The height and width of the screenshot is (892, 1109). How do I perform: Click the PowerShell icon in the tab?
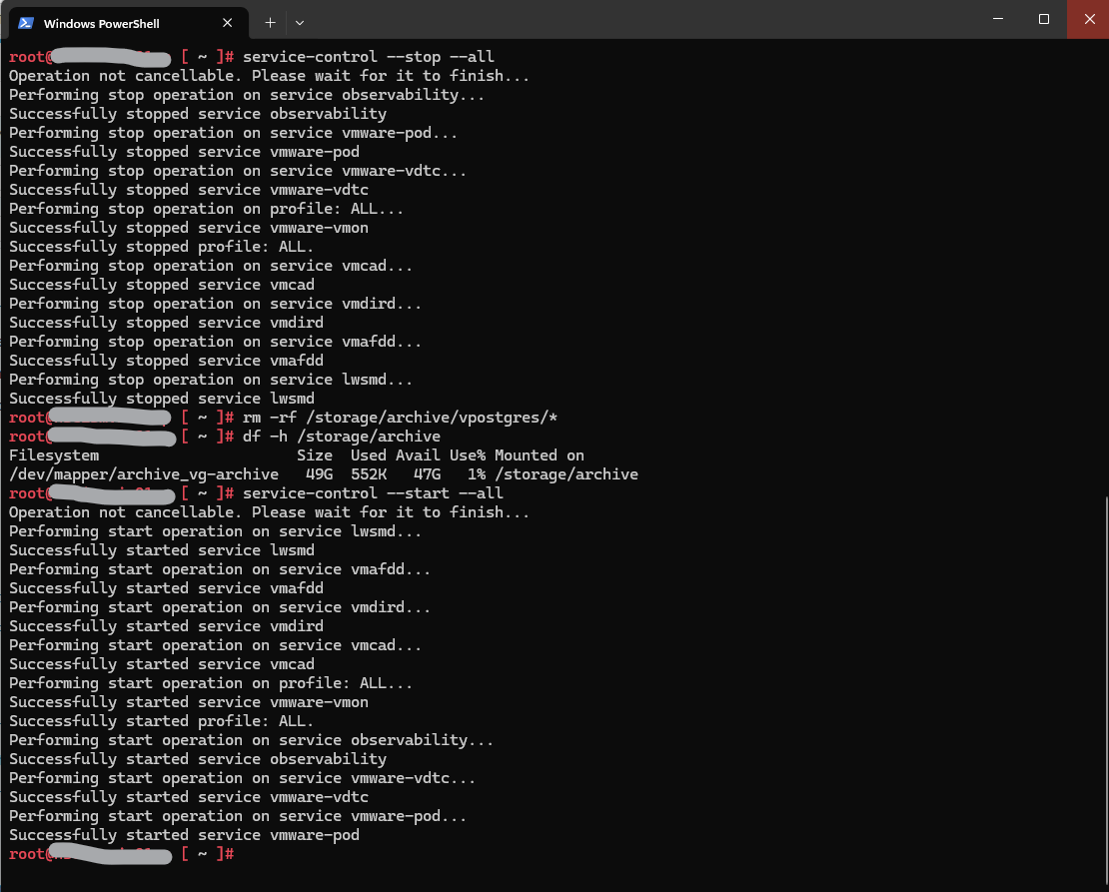tap(26, 23)
